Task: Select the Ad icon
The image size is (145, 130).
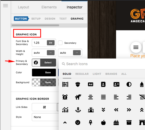Action: tap(90, 84)
